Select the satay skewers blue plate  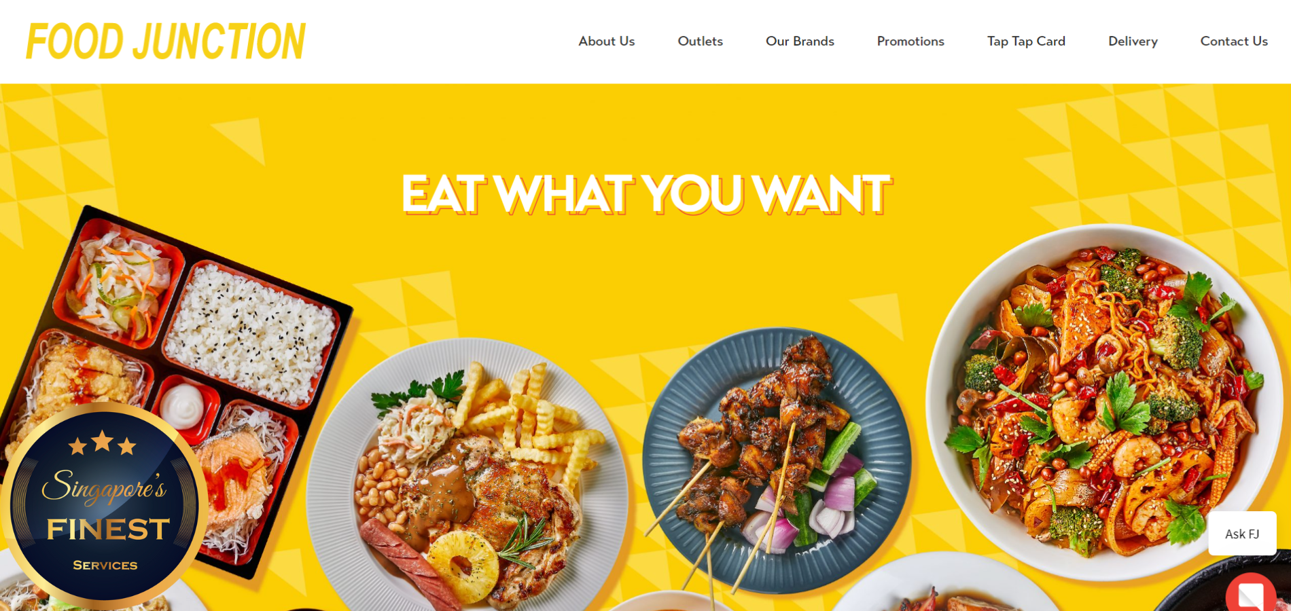777,462
